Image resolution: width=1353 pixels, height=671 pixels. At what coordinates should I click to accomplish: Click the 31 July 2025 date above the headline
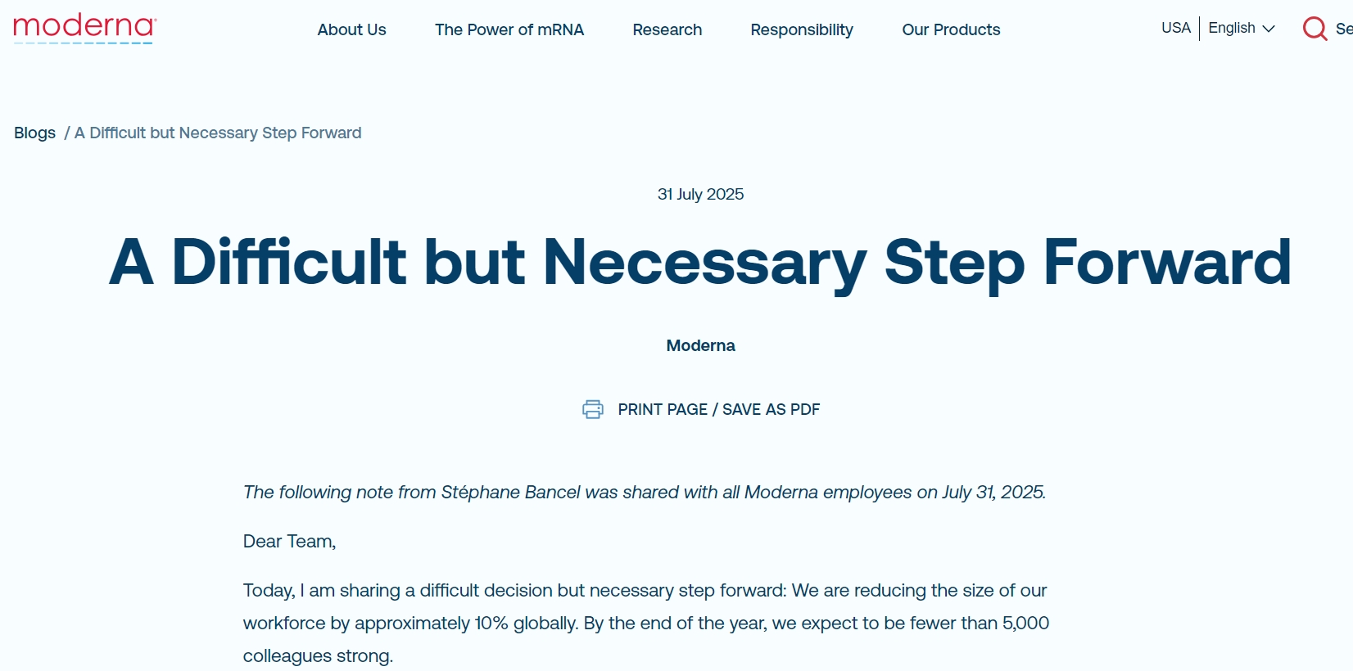tap(700, 194)
